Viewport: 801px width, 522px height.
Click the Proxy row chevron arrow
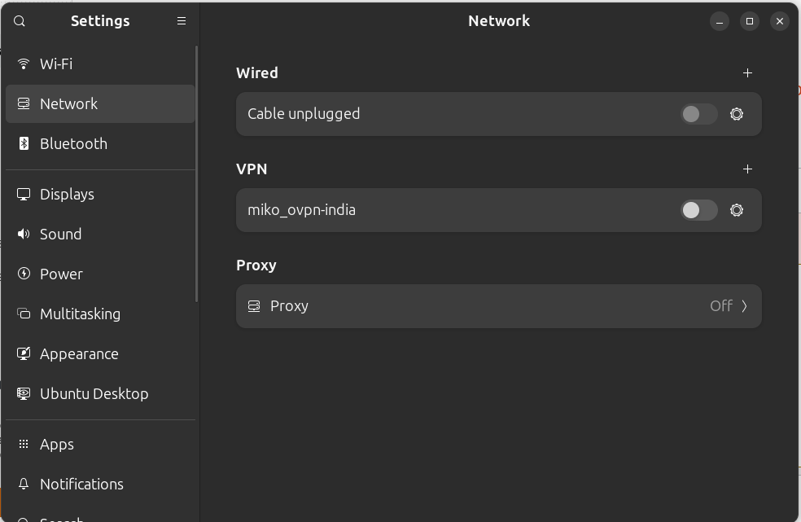point(744,306)
